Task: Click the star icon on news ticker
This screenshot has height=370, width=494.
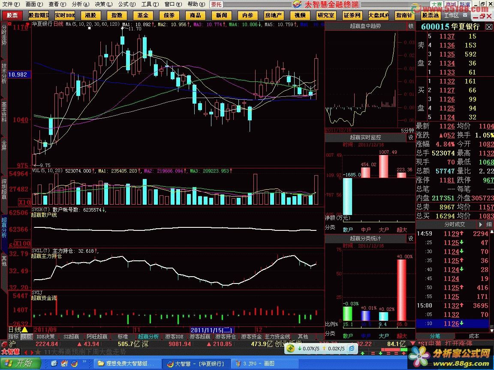Action: pos(37,352)
